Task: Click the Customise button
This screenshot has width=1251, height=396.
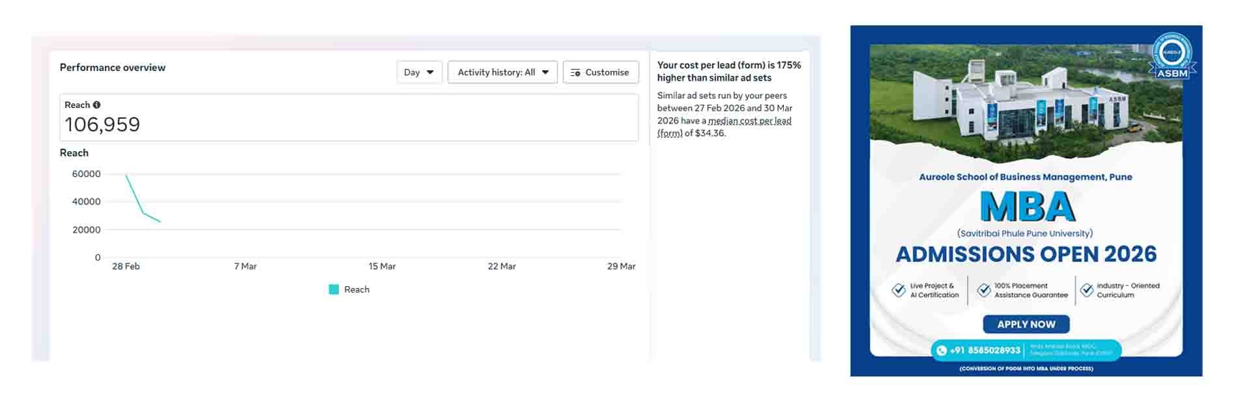Action: point(601,72)
